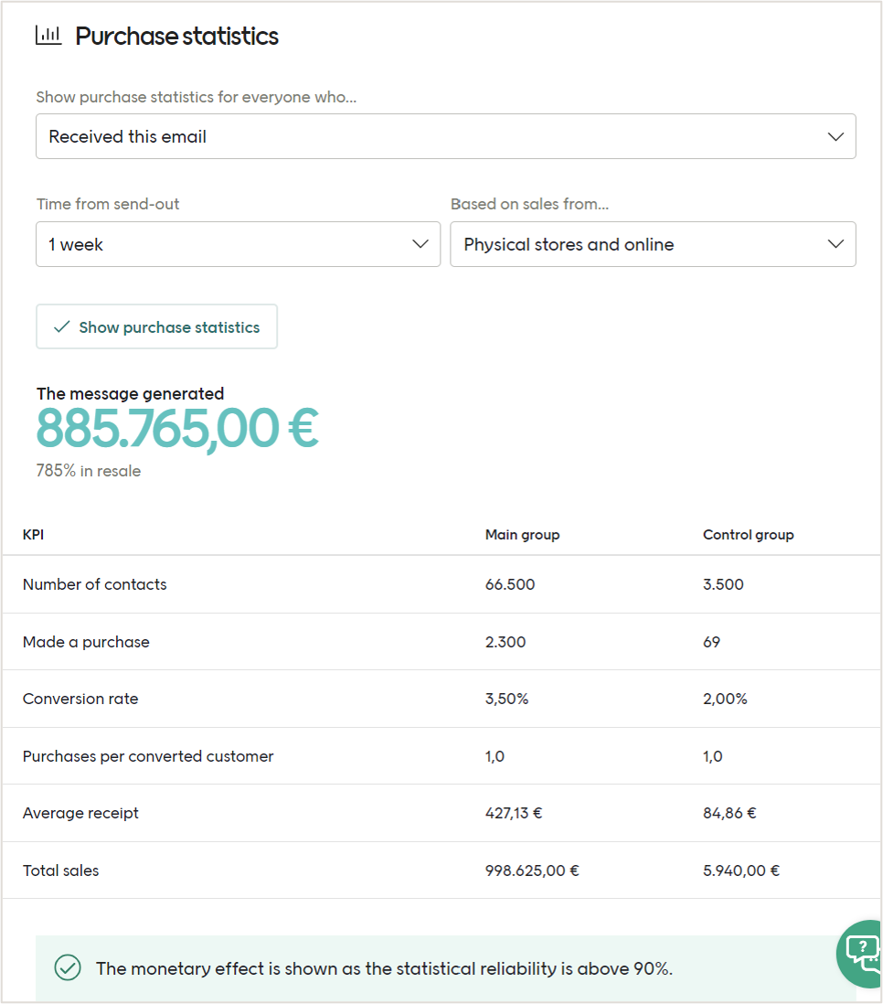
Task: Click the chevron on the sales source selector
Action: 835,244
